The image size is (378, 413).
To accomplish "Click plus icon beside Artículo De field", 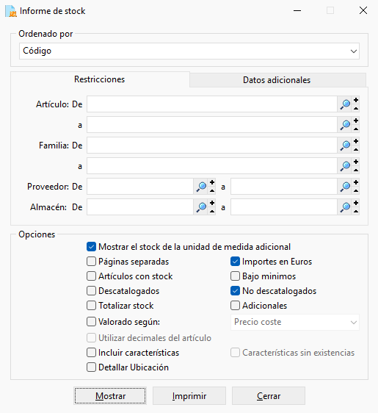I will [x=356, y=101].
